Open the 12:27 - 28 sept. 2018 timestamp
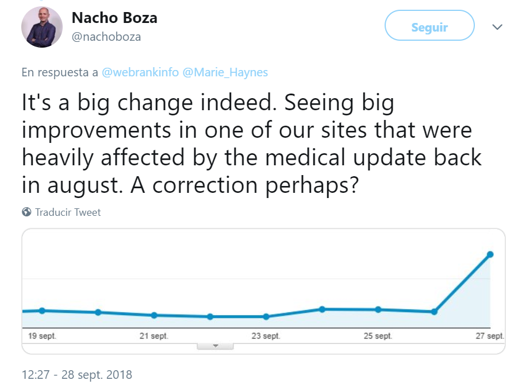 point(77,375)
